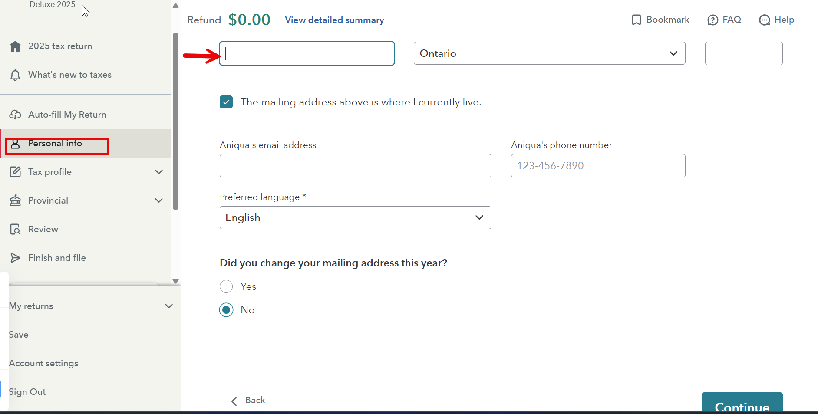
Task: Expand the Tax profile section chevron
Action: coord(159,172)
